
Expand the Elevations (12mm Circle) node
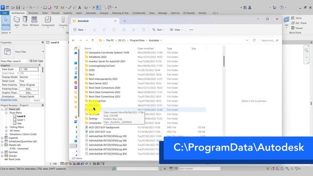click(6, 134)
